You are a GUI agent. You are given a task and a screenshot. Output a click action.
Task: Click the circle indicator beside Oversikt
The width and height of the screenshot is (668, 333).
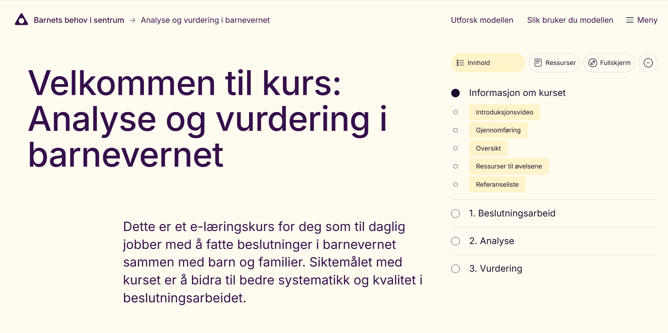456,148
